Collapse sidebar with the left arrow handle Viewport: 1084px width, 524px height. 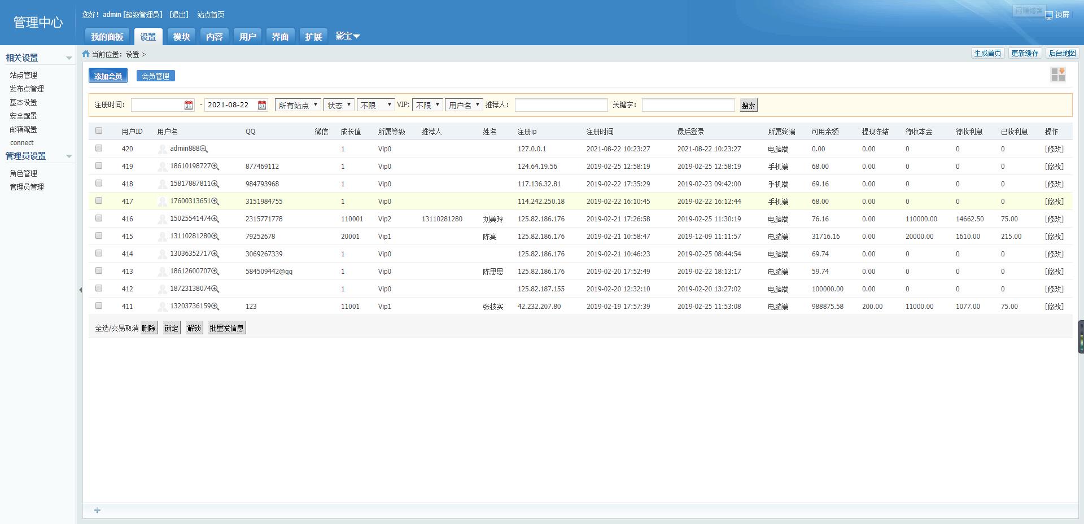80,290
